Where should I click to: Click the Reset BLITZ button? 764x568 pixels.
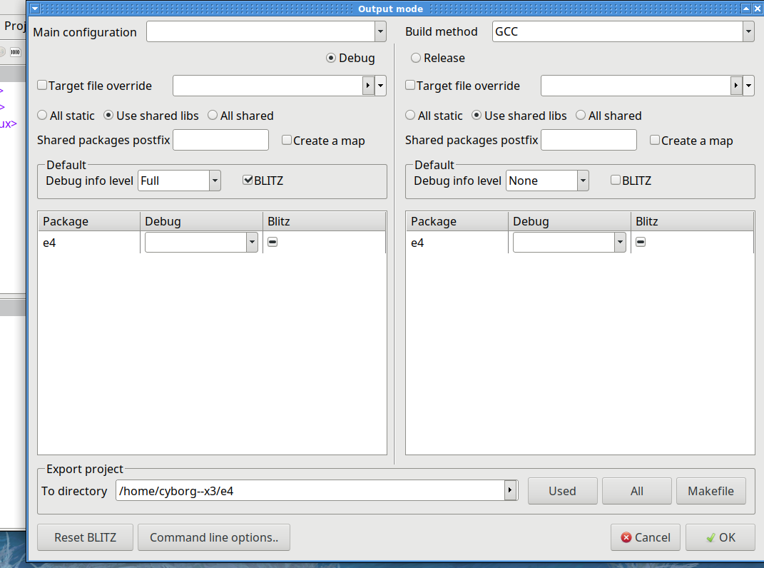[85, 537]
